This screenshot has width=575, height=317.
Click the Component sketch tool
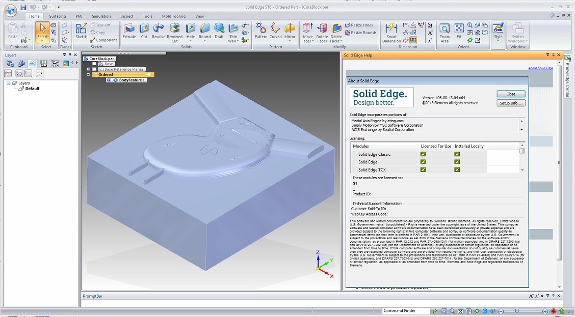click(x=103, y=40)
